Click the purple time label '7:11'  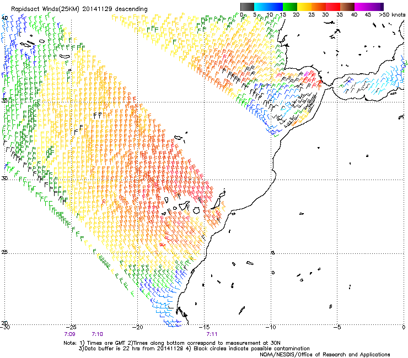(x=212, y=334)
